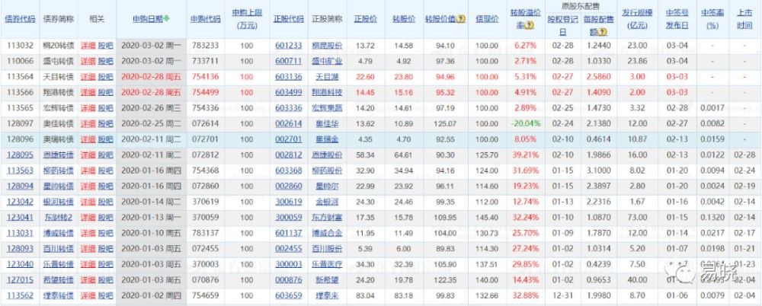Sort by the 中签号发布日 column header
762x306 pixels.
click(678, 20)
